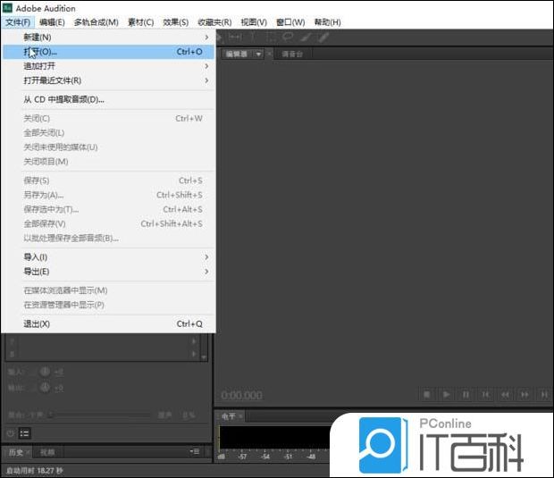Click the Rewind transport button
This screenshot has height=478, width=554.
(506, 394)
